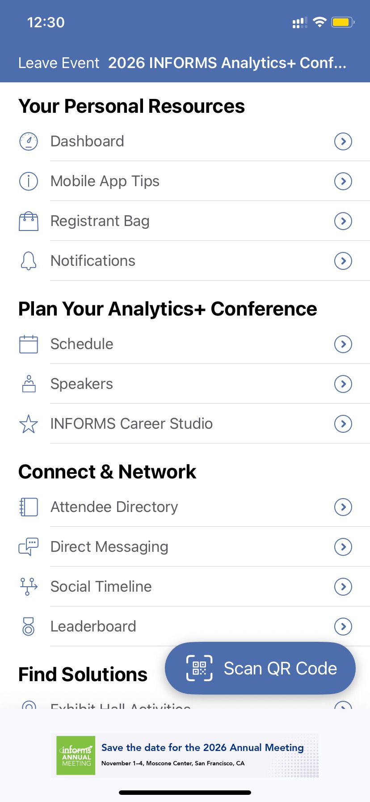370x802 pixels.
Task: Tap the Leaderboard medal icon
Action: 29,627
